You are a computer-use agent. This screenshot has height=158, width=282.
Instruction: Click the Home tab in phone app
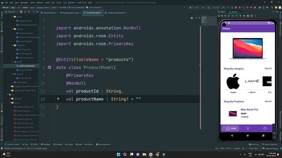click(x=231, y=128)
